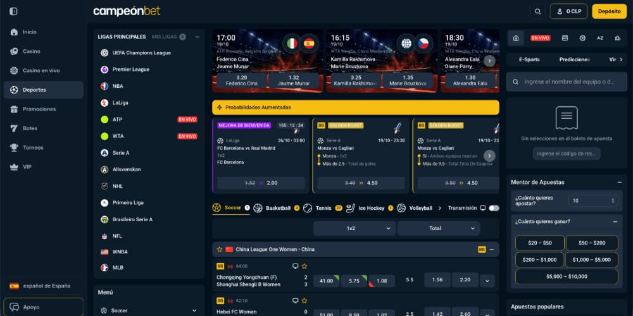The height and width of the screenshot is (316, 633).
Task: Collapse the Ligas Principales panel
Action: [x=197, y=37]
